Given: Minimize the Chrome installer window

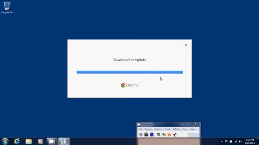Looking at the screenshot, I should [178, 46].
